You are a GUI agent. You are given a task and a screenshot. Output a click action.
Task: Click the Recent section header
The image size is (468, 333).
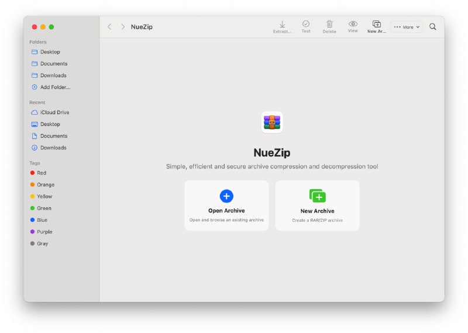click(x=37, y=102)
